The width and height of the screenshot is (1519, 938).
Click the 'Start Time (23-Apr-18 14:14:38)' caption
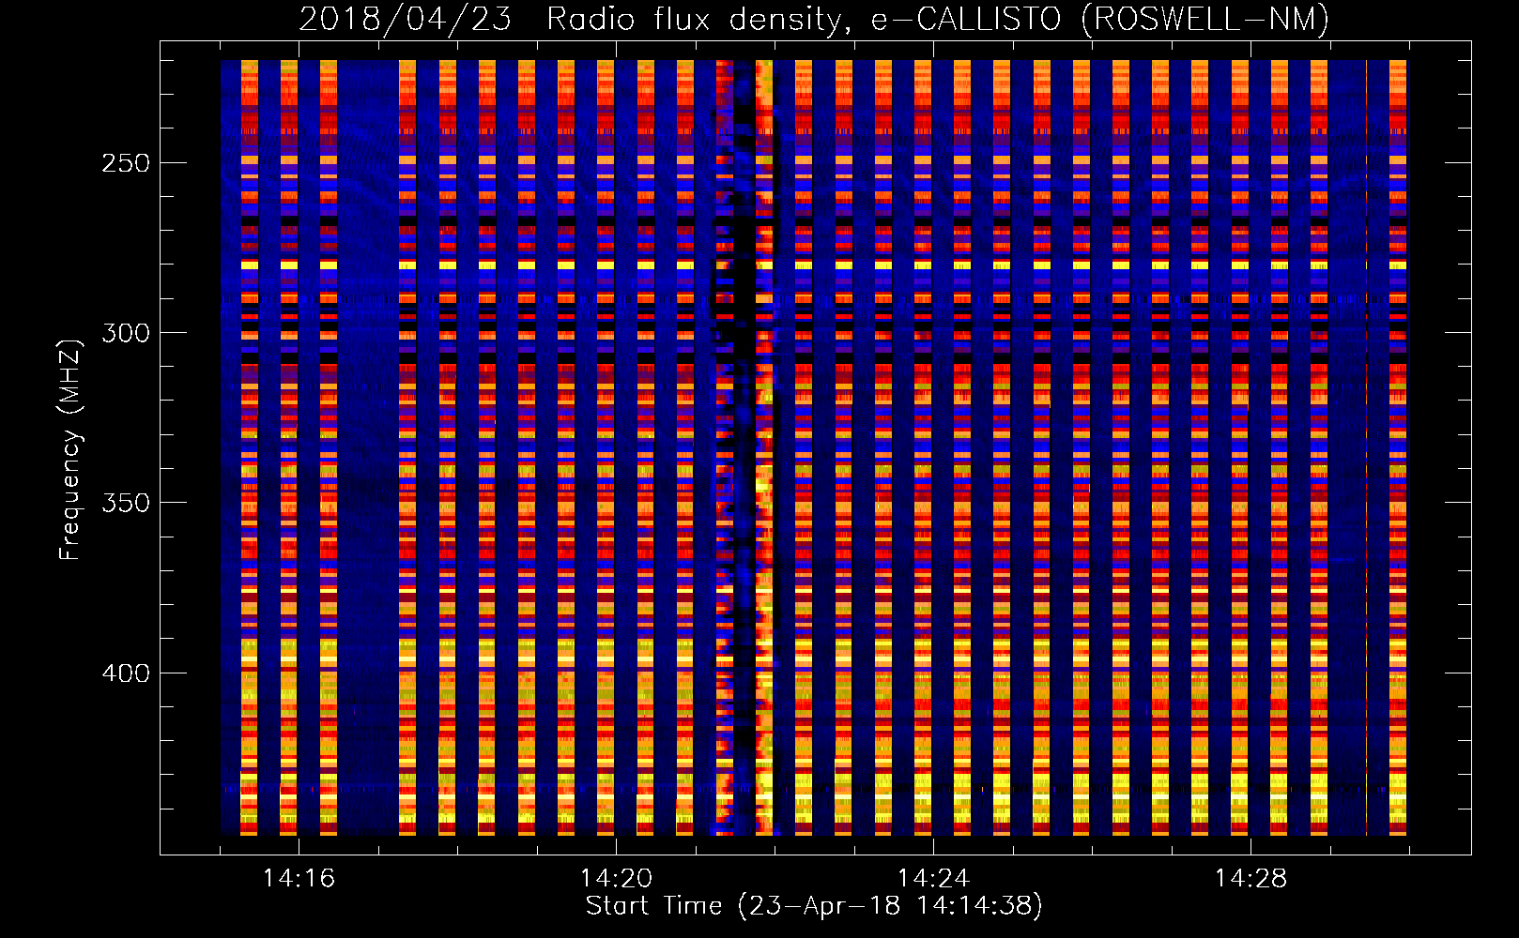814,906
